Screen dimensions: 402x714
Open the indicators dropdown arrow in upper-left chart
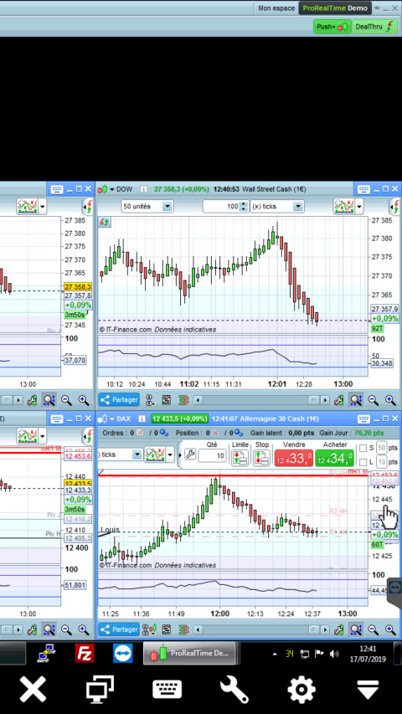pos(43,206)
